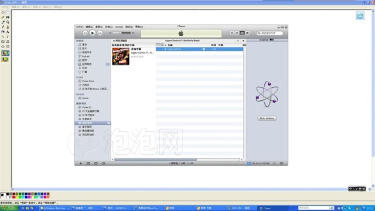Screen dimensions: 375x211
Task: Switch iTunes to Cover Flow view
Action: pyautogui.click(x=247, y=33)
